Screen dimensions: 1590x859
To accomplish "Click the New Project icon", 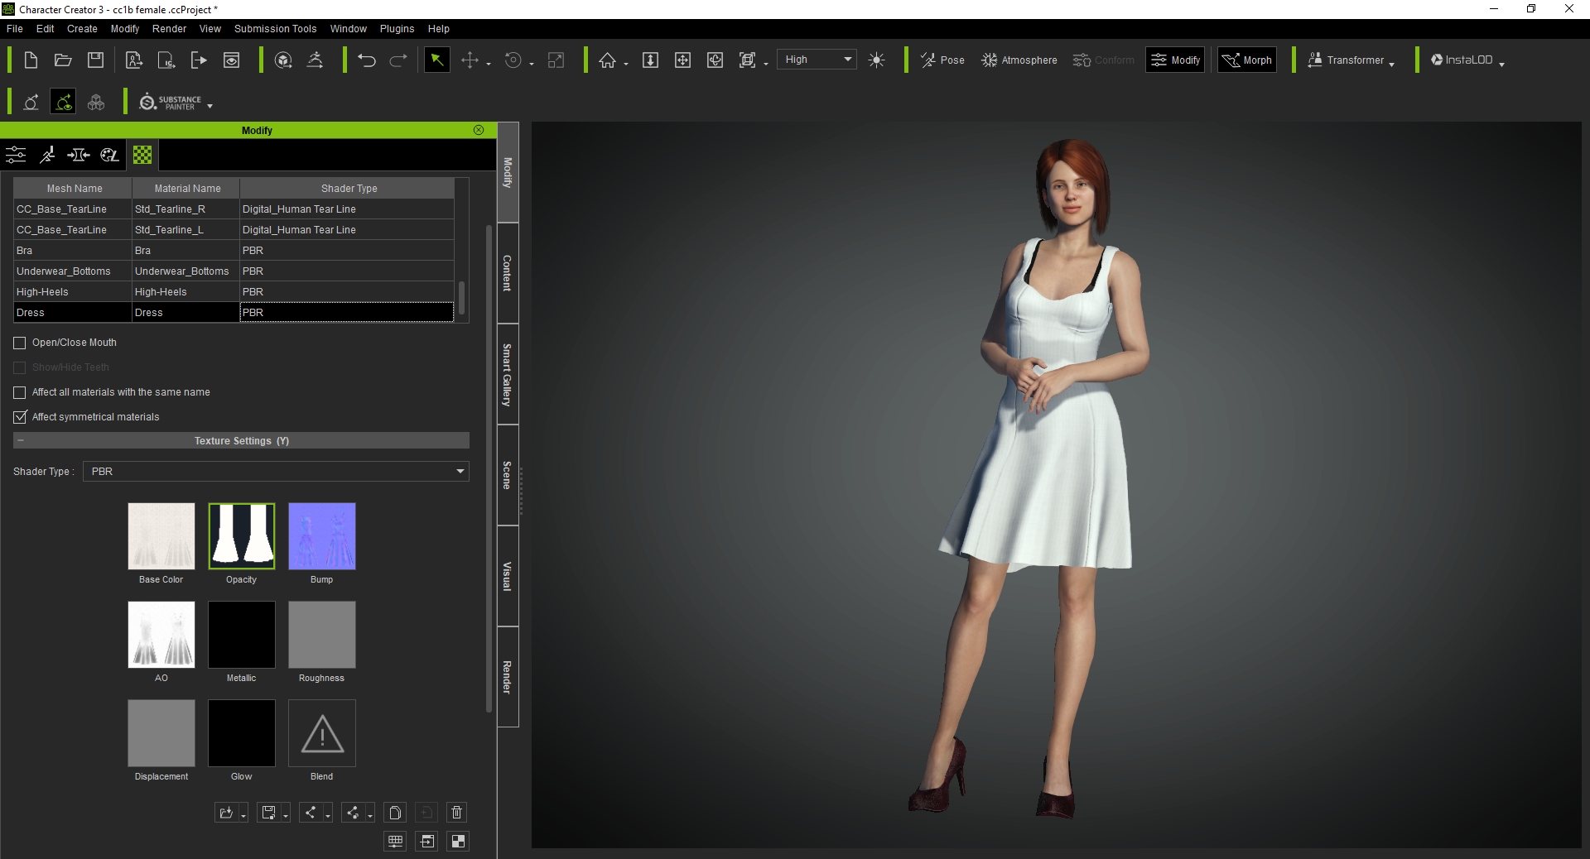I will tap(31, 60).
